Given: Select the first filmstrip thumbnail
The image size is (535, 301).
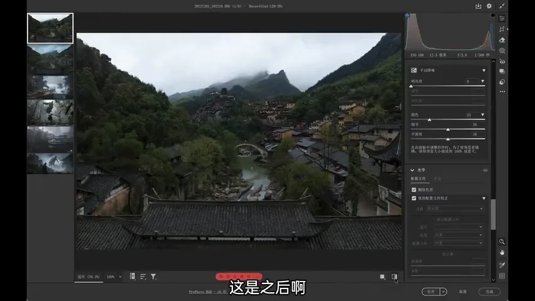Looking at the screenshot, I should point(50,28).
